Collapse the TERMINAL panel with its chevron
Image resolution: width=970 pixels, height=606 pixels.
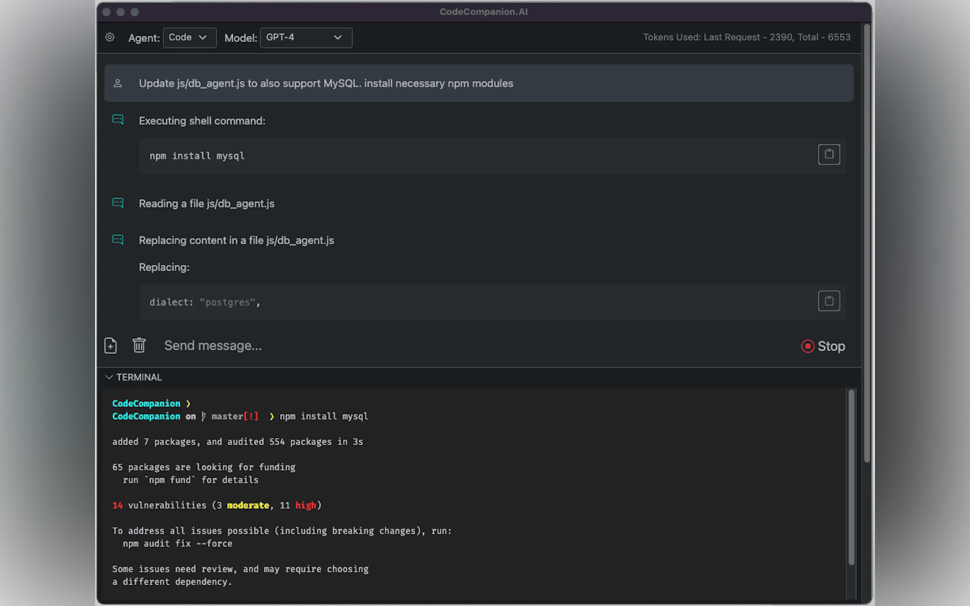(x=109, y=377)
